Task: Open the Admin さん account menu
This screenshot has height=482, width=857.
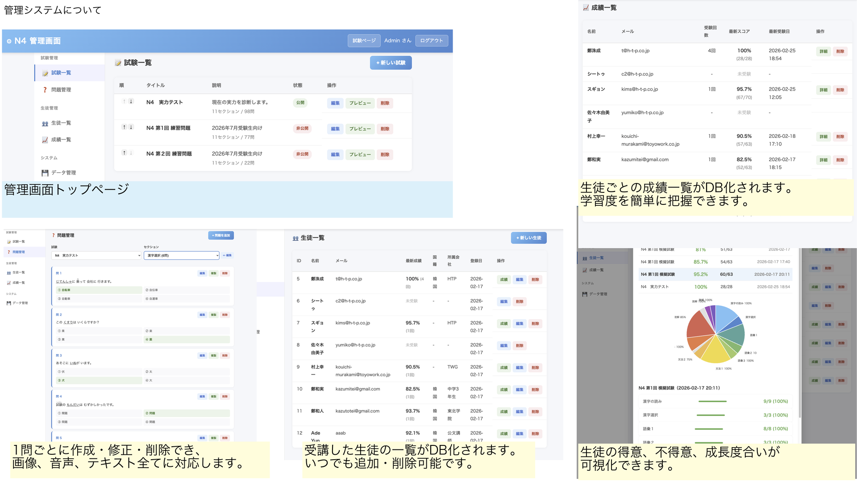Action: [x=397, y=41]
